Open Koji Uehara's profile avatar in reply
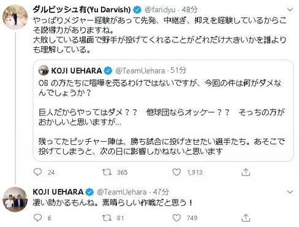 pos(15,199)
